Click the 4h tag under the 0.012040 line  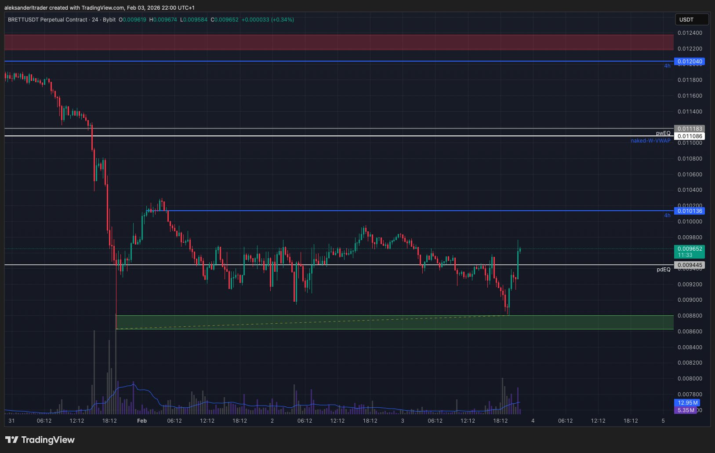(x=667, y=66)
